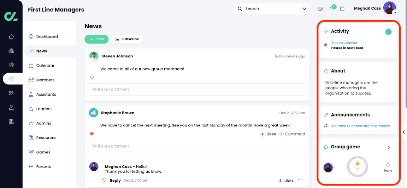Open the target goals icon in left rail
The height and width of the screenshot is (188, 407).
[x=11, y=65]
